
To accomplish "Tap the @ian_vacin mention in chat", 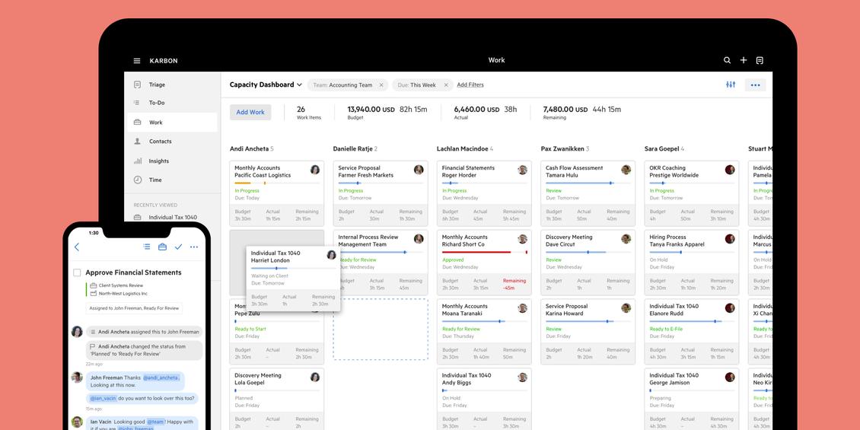I will pyautogui.click(x=103, y=398).
